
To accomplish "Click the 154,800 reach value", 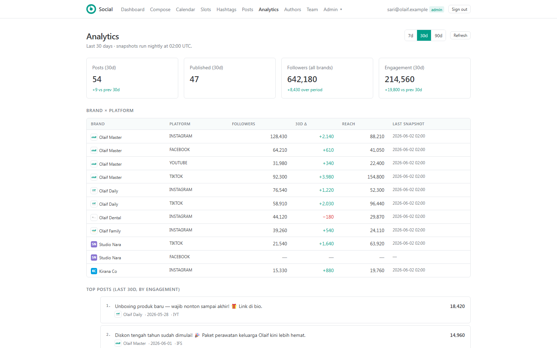I will coord(376,177).
